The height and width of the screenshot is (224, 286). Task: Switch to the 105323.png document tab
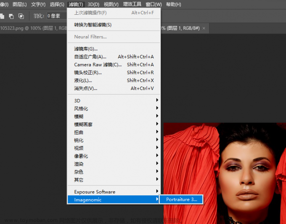tap(34, 28)
